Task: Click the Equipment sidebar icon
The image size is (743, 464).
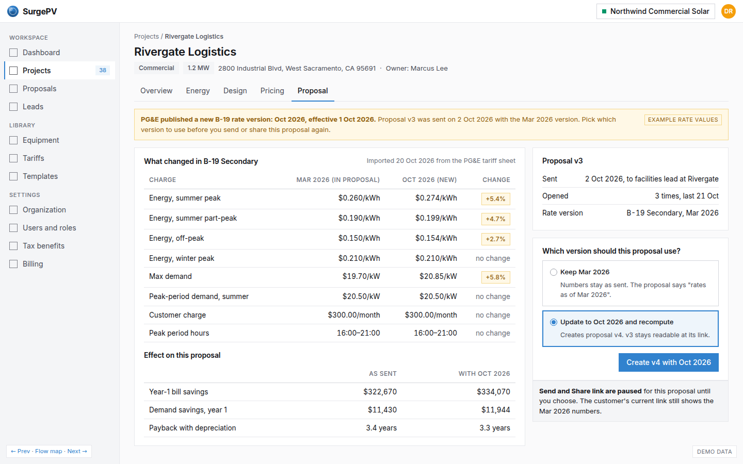Action: tap(13, 140)
